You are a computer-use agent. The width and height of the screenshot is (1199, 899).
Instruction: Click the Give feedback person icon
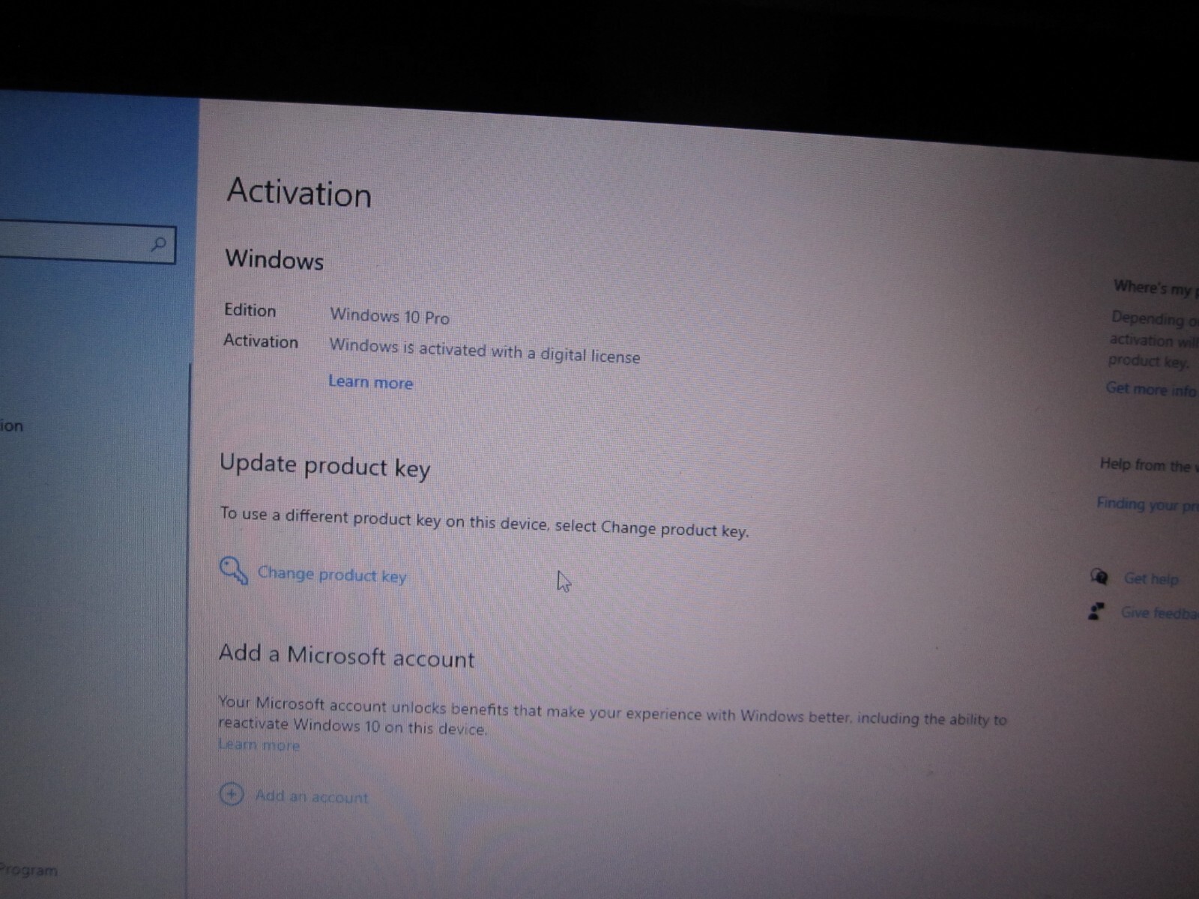[x=1096, y=611]
